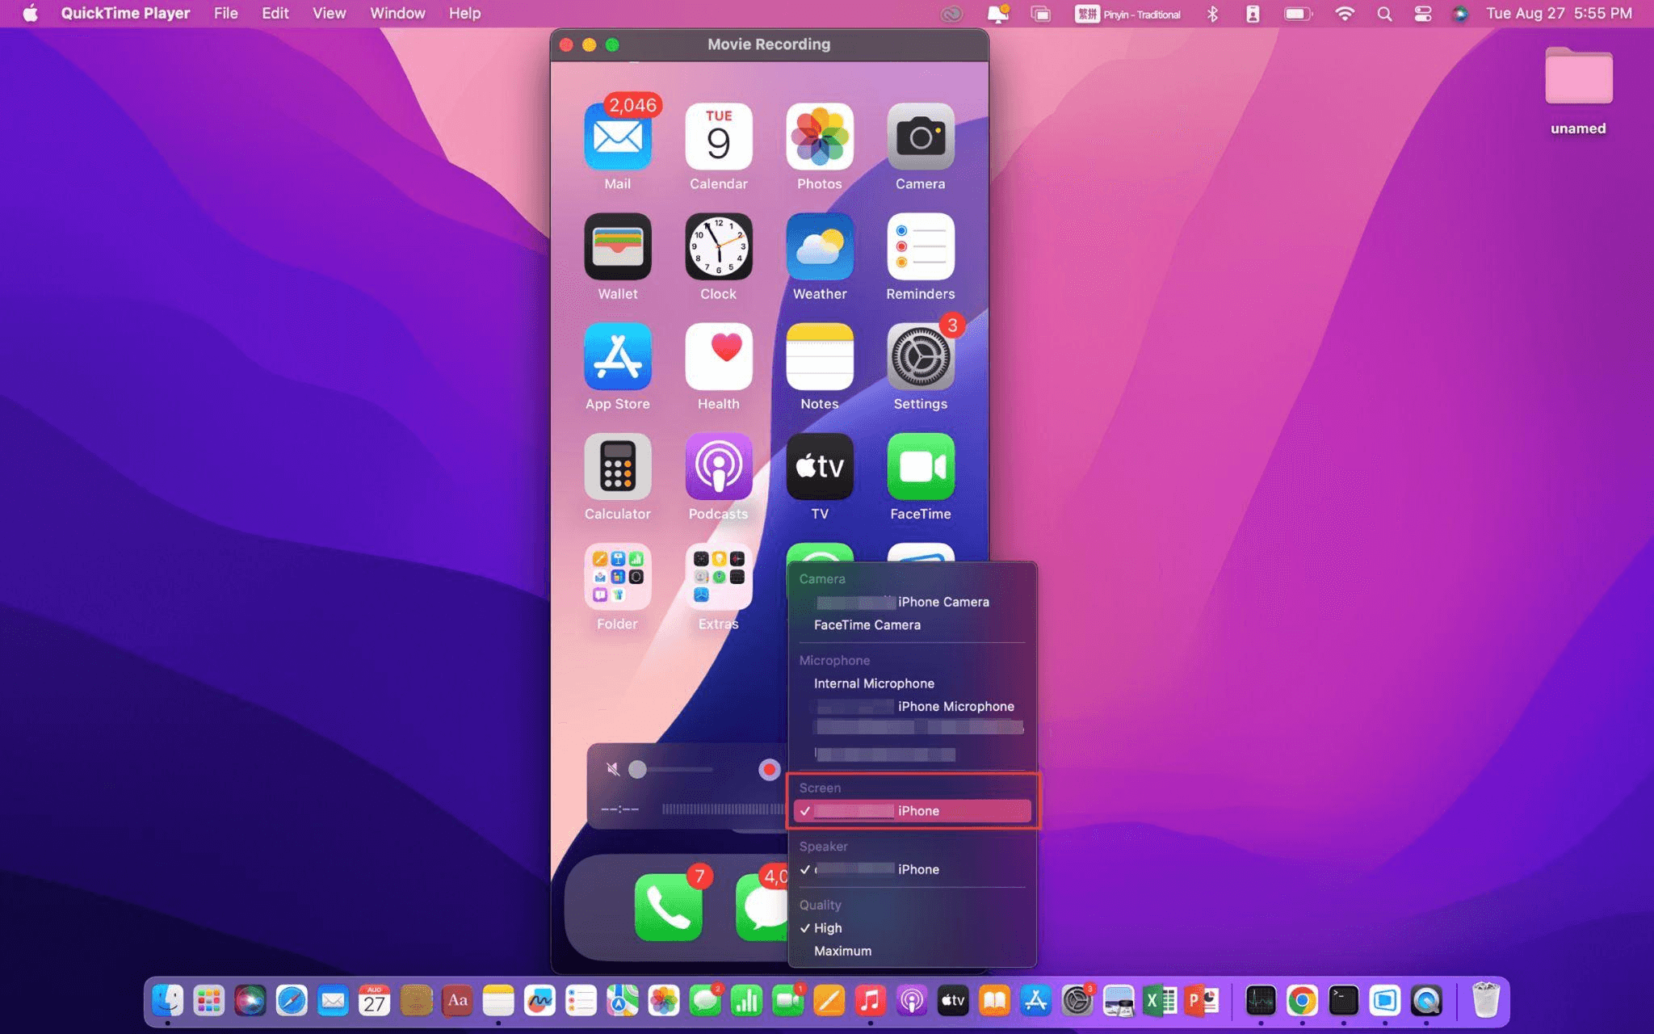Start recording with the red record button

click(769, 769)
